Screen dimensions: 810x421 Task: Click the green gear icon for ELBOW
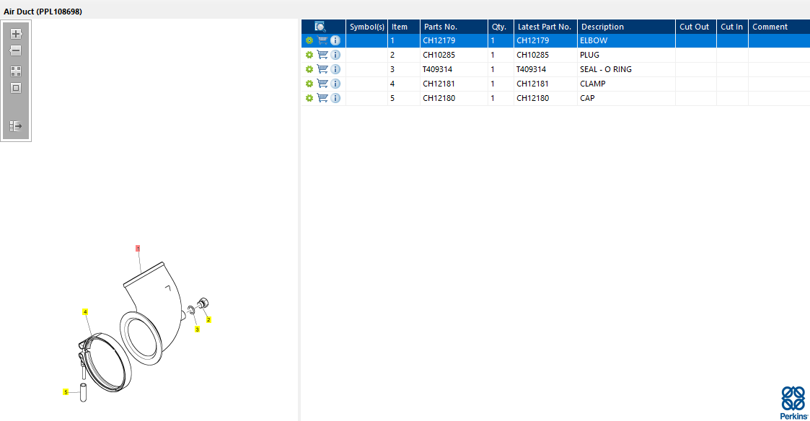[309, 40]
